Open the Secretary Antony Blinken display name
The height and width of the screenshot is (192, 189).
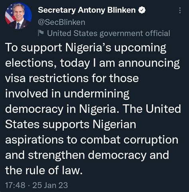click(87, 10)
